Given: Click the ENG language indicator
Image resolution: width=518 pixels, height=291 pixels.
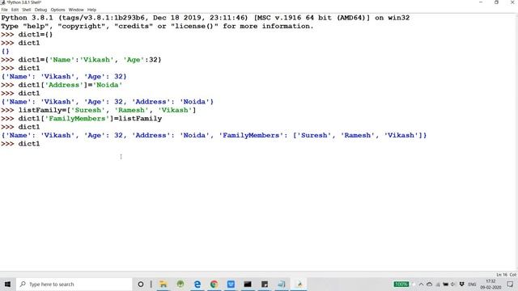Looking at the screenshot, I should (472, 284).
